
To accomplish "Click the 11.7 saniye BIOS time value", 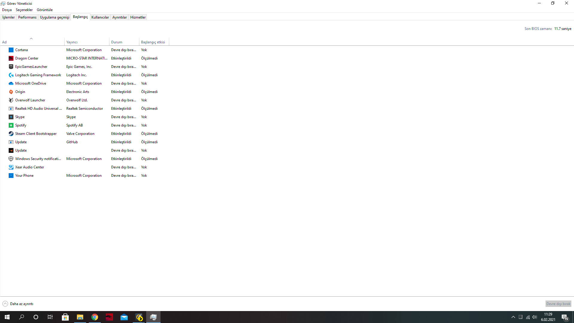I will 563,29.
